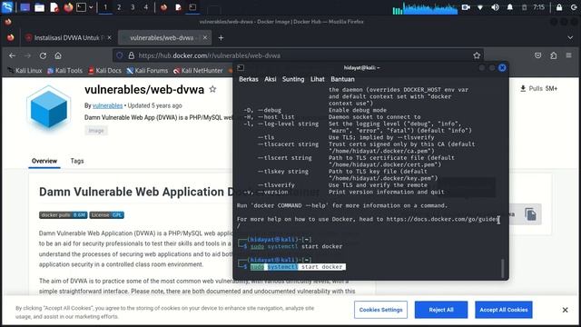Open the volume control in system tray
The image size is (581, 327).
pyautogui.click(x=495, y=7)
